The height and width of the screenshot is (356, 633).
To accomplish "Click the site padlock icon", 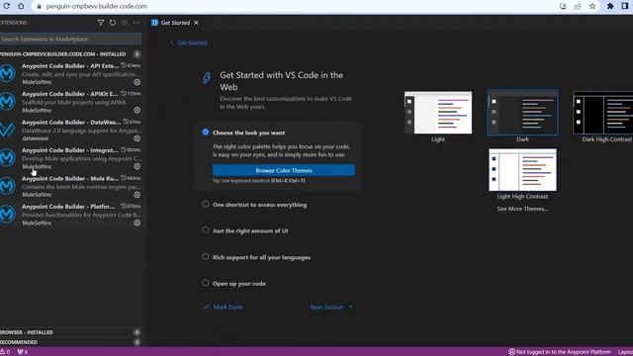I will (x=39, y=6).
